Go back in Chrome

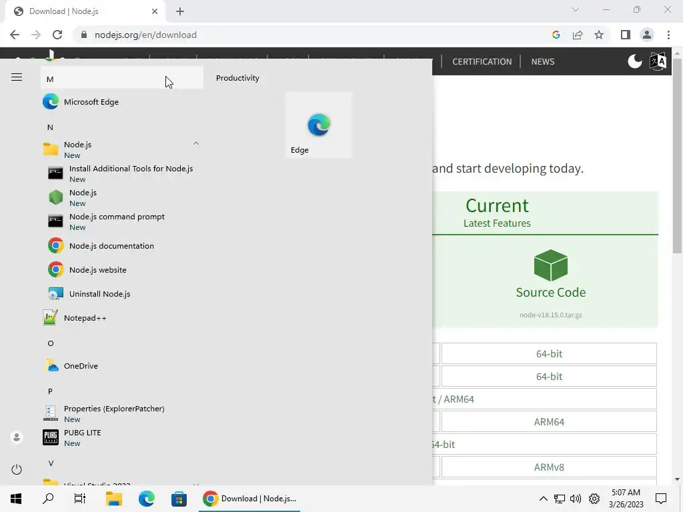pyautogui.click(x=15, y=35)
